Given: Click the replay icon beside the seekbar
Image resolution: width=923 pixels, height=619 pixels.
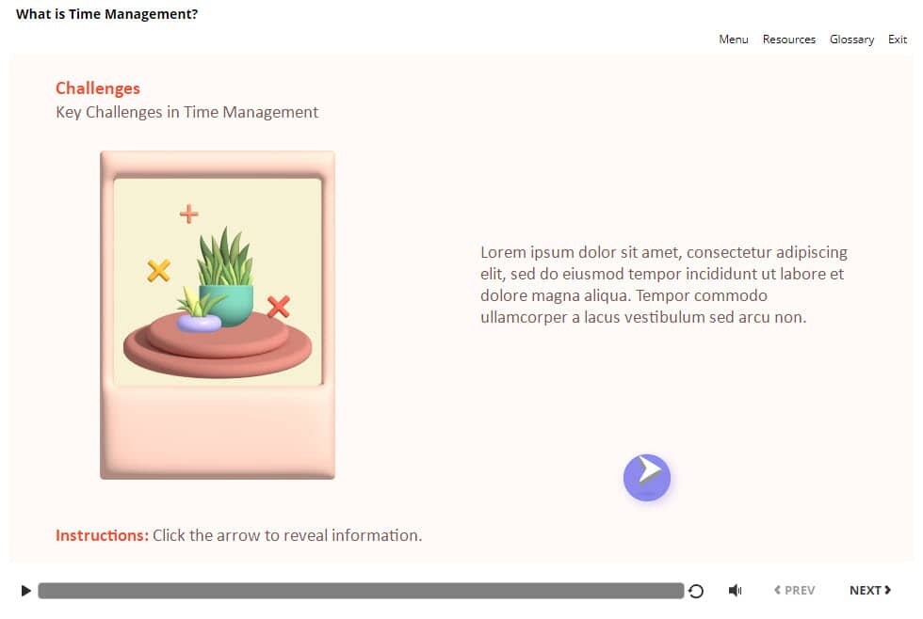Looking at the screenshot, I should (696, 591).
